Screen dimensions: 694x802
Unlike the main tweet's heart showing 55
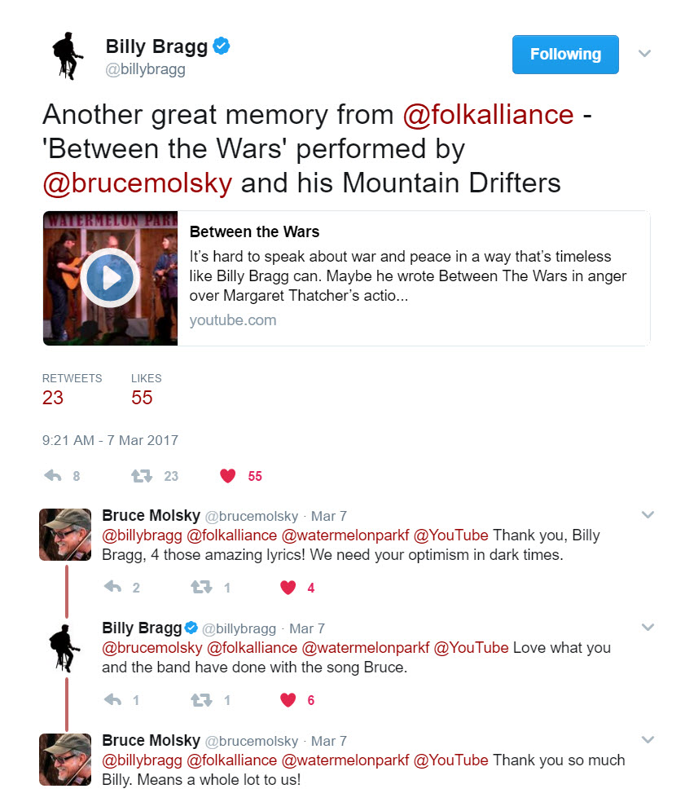228,476
